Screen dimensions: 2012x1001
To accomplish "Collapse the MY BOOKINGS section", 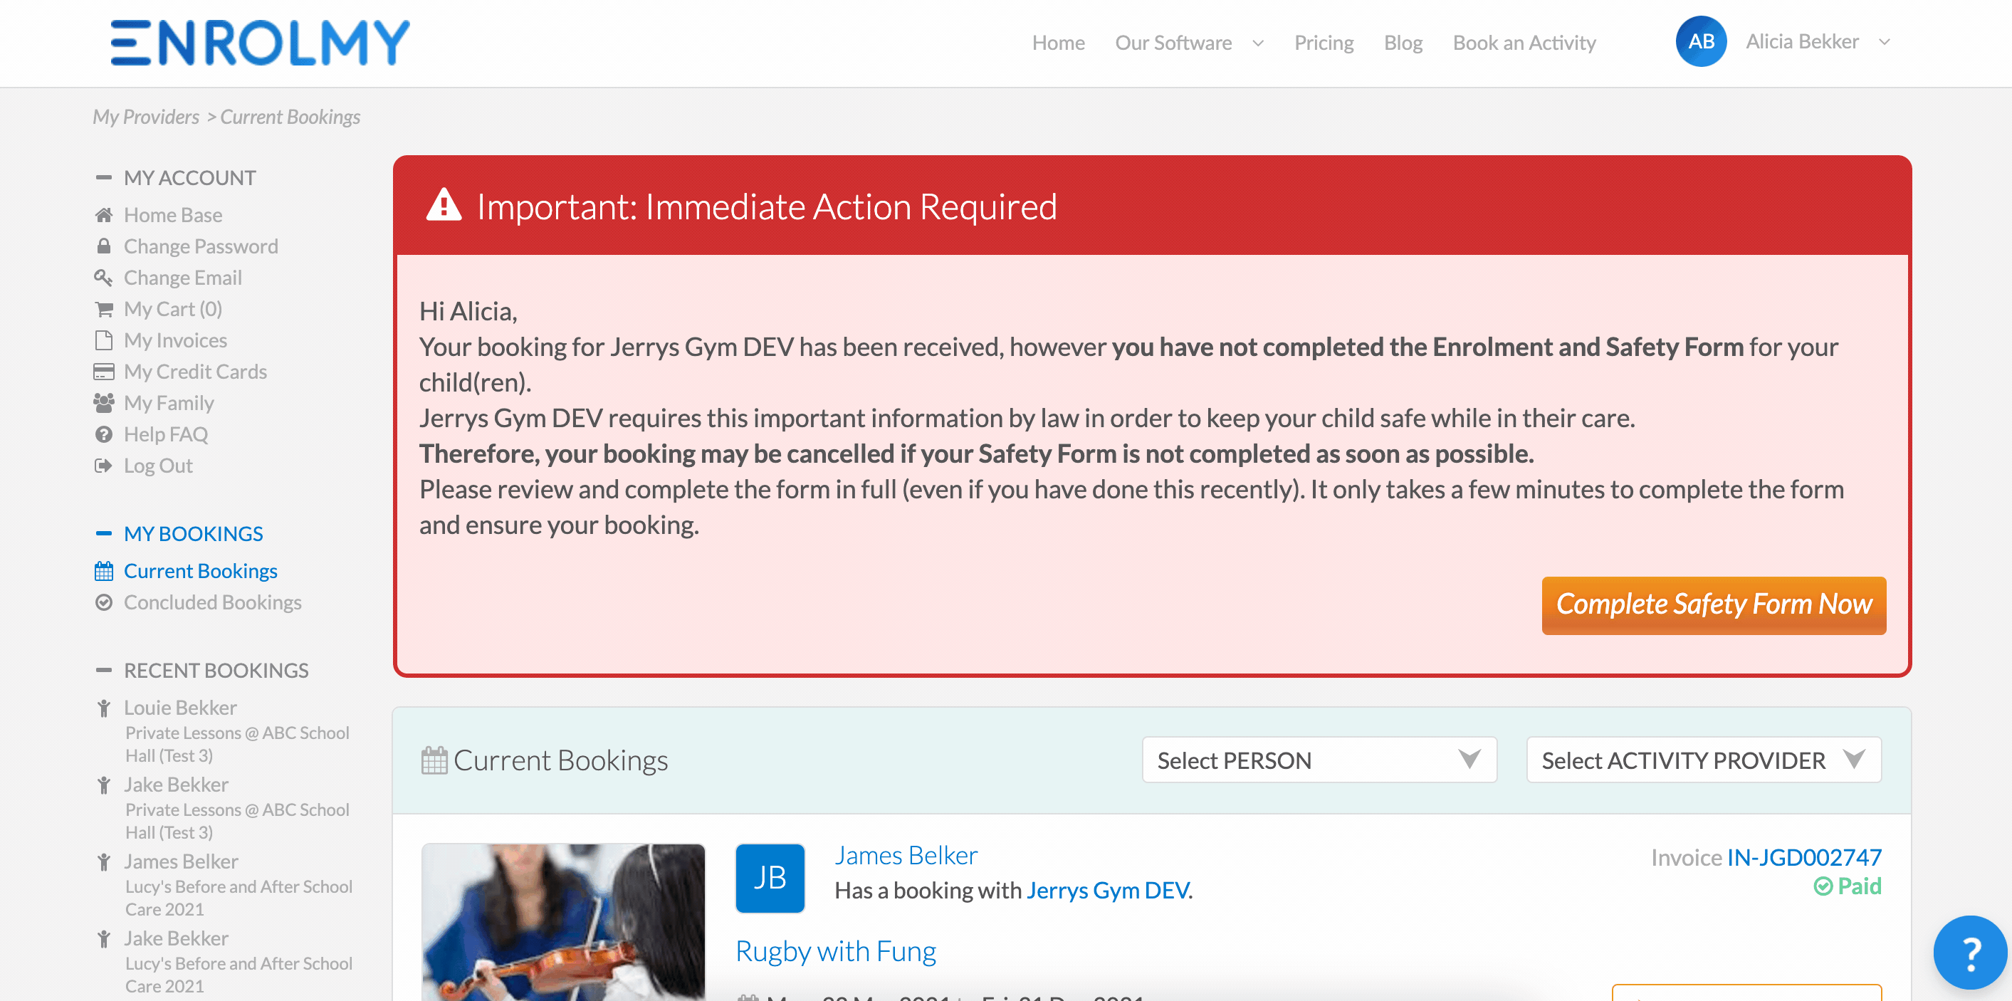I will pos(103,533).
